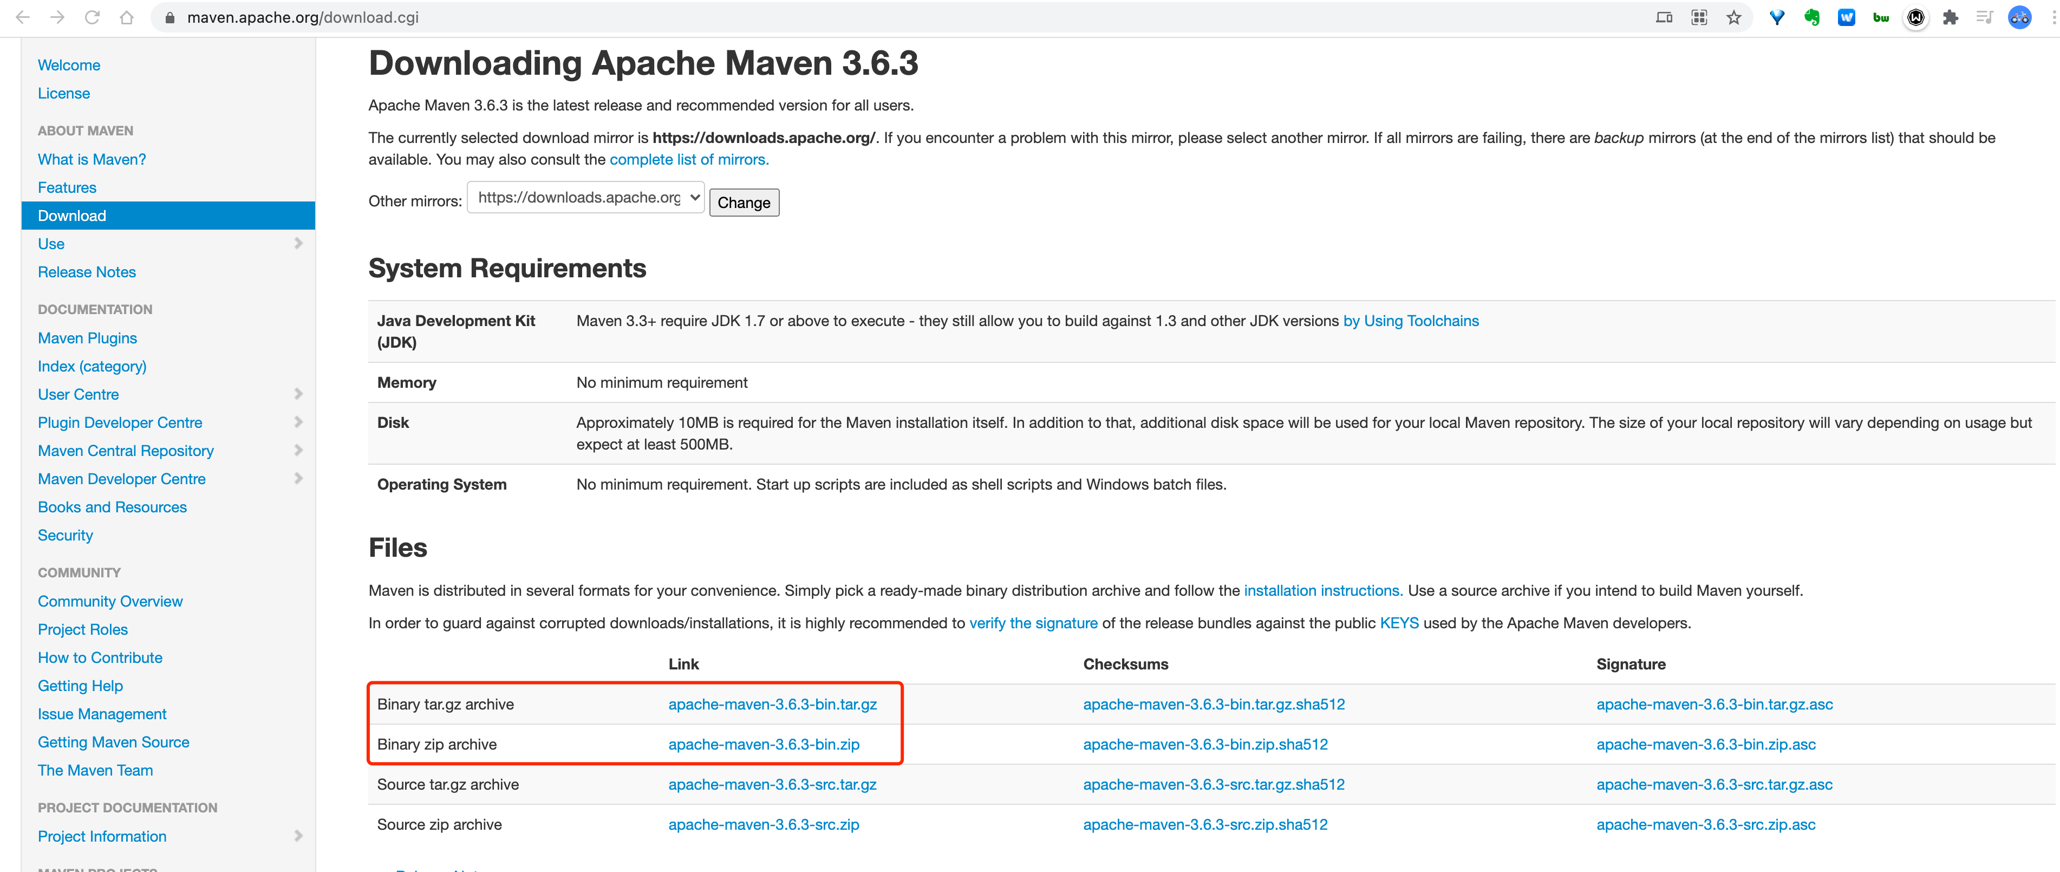Click the green bw extension icon
2060x872 pixels.
point(1881,17)
